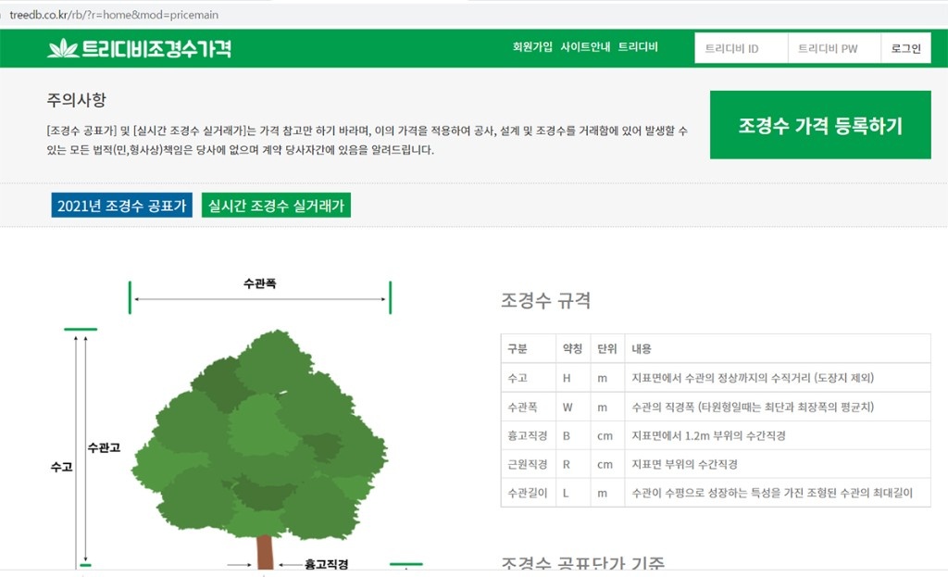Select the 수관길이 cell in the spec table
Image resolution: width=948 pixels, height=577 pixels.
click(x=523, y=493)
